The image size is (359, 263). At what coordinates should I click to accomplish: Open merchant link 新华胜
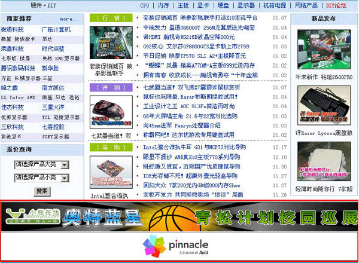[x=50, y=68]
